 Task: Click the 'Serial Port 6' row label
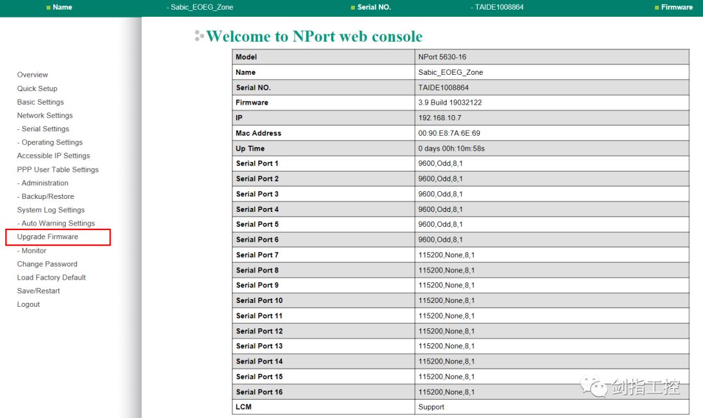point(257,239)
